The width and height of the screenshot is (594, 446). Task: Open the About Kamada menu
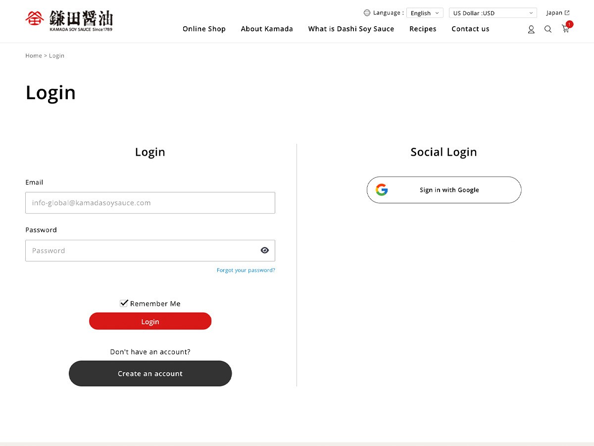[x=267, y=29]
